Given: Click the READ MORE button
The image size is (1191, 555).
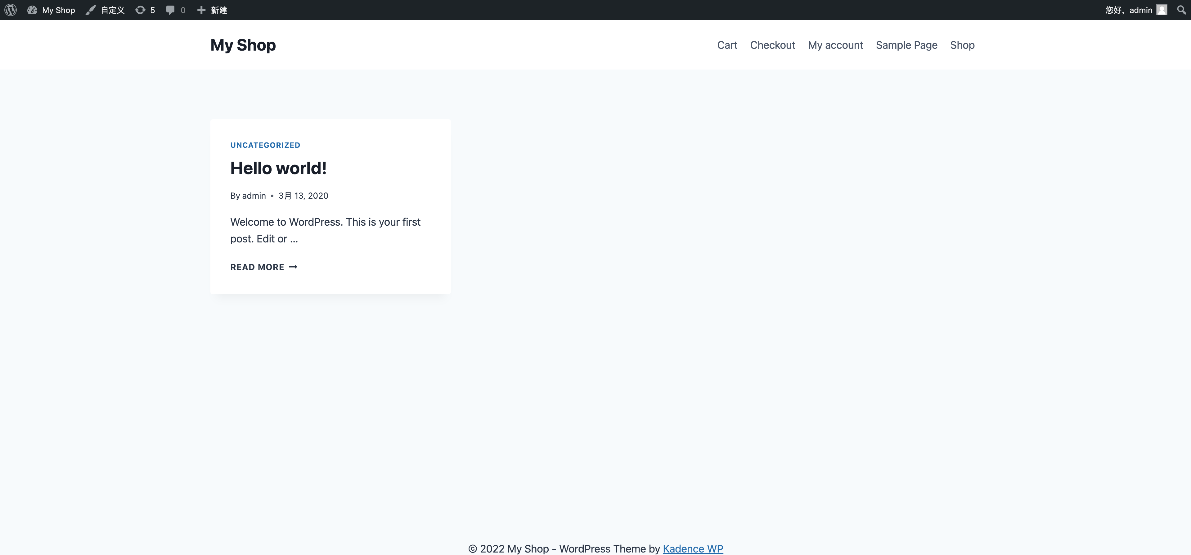Looking at the screenshot, I should [257, 267].
